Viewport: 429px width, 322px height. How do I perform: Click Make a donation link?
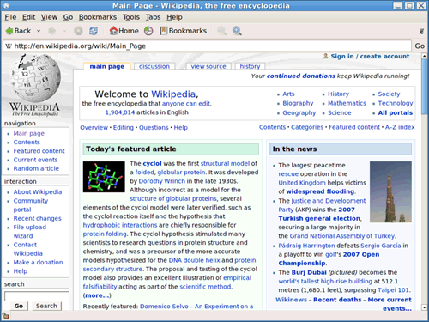pos(38,262)
